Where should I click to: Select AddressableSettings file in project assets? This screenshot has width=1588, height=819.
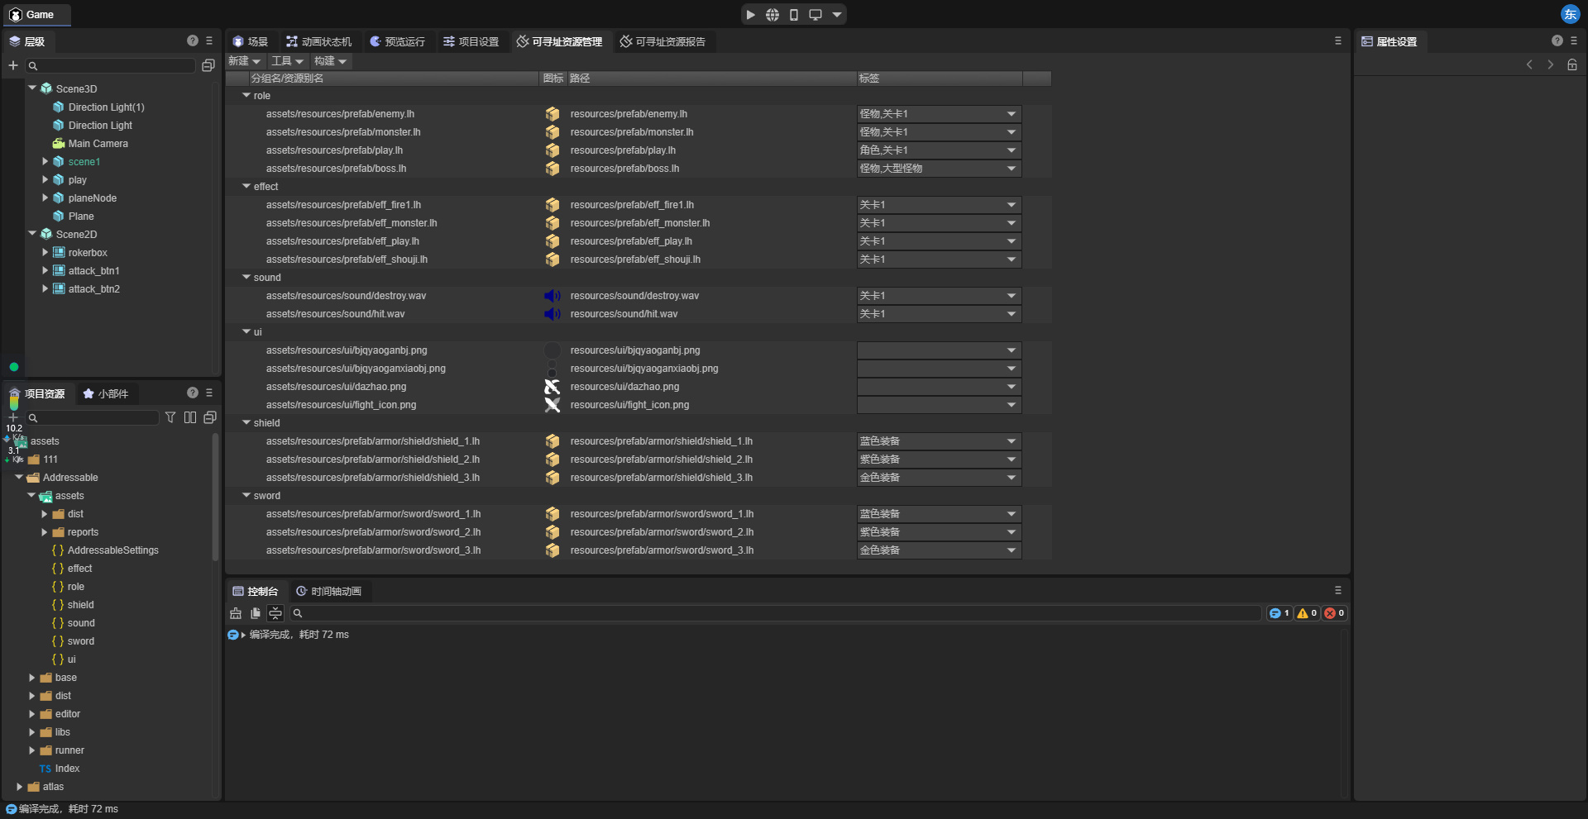[x=112, y=550]
